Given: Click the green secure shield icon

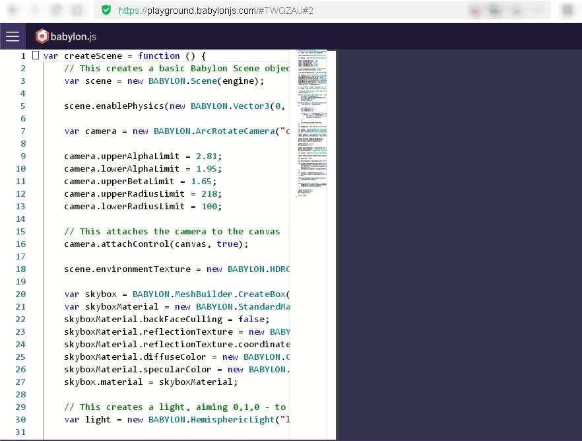Looking at the screenshot, I should tap(106, 10).
